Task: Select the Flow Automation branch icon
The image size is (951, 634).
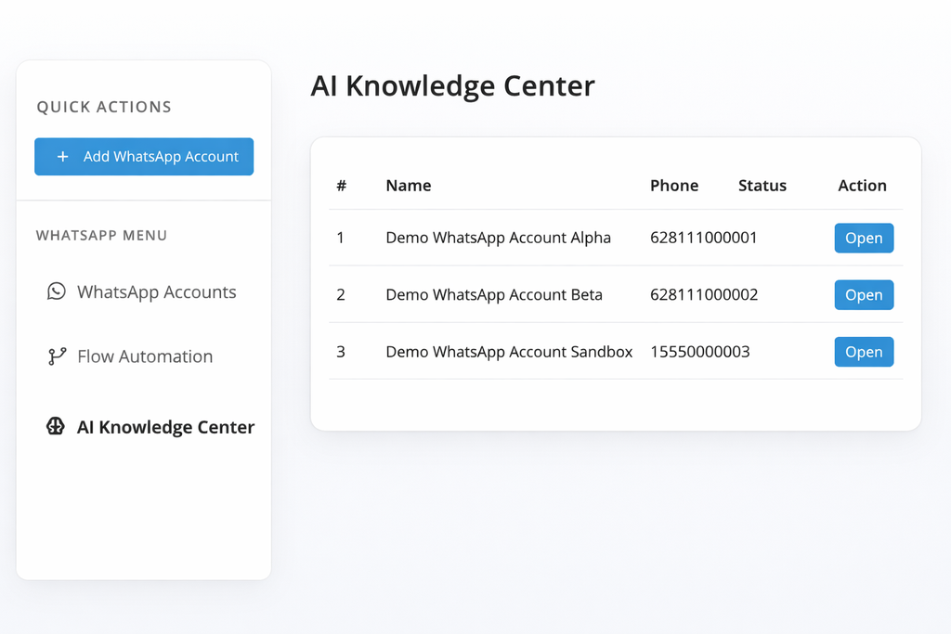Action: [57, 356]
